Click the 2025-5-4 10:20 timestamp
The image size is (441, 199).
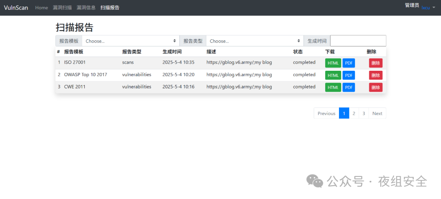178,75
